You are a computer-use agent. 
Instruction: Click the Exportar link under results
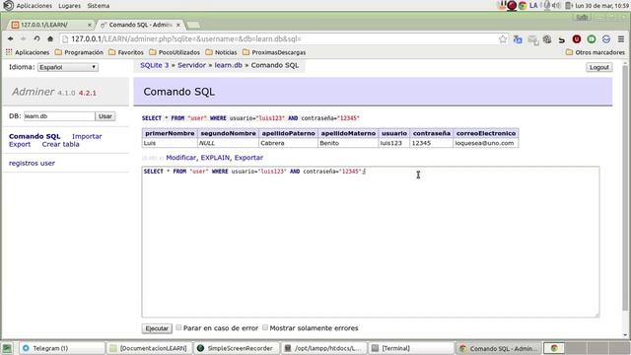tap(248, 158)
